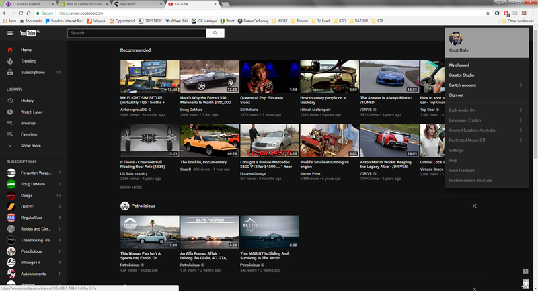Open the Alfa Romeo Affair video thumbnail
Image resolution: width=538 pixels, height=291 pixels.
coord(210,232)
